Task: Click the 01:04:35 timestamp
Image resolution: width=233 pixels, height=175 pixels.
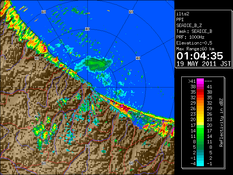Action: point(200,56)
